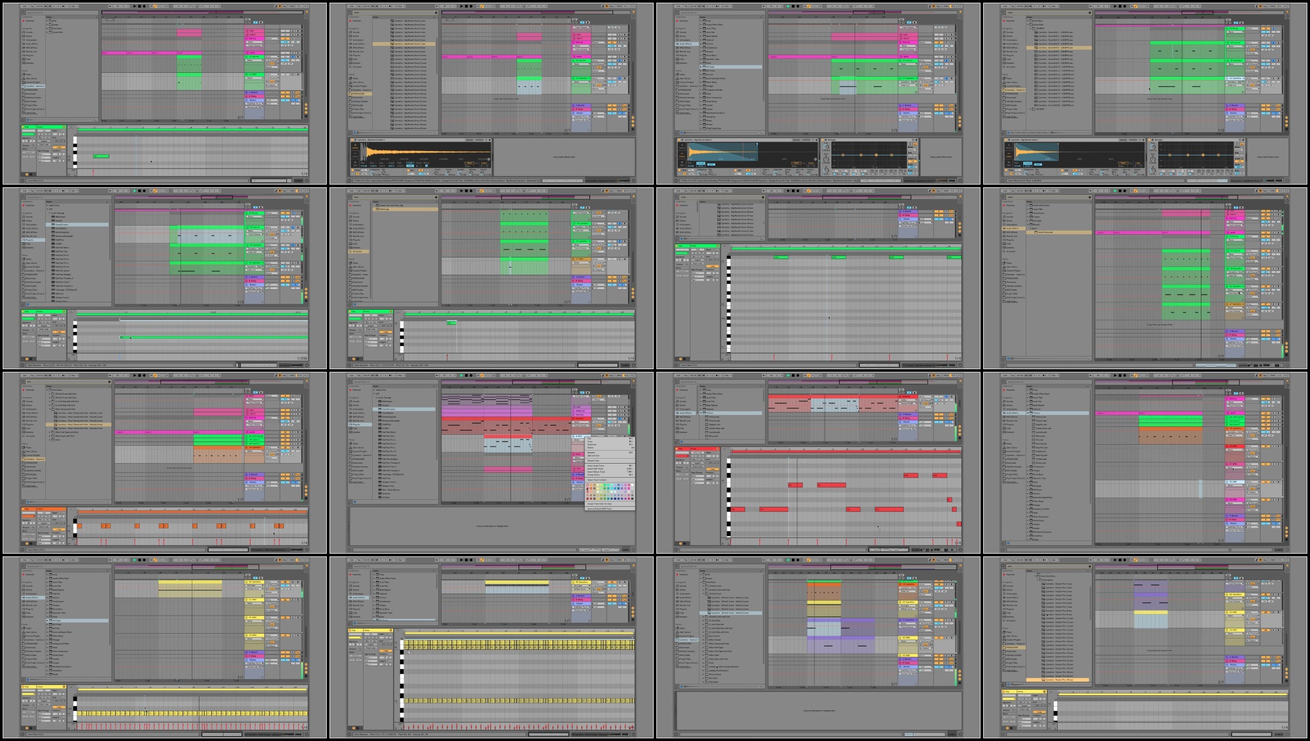The height and width of the screenshot is (741, 1310).
Task: Select the Bassline track header in red piano-roll frame
Action: 908,397
